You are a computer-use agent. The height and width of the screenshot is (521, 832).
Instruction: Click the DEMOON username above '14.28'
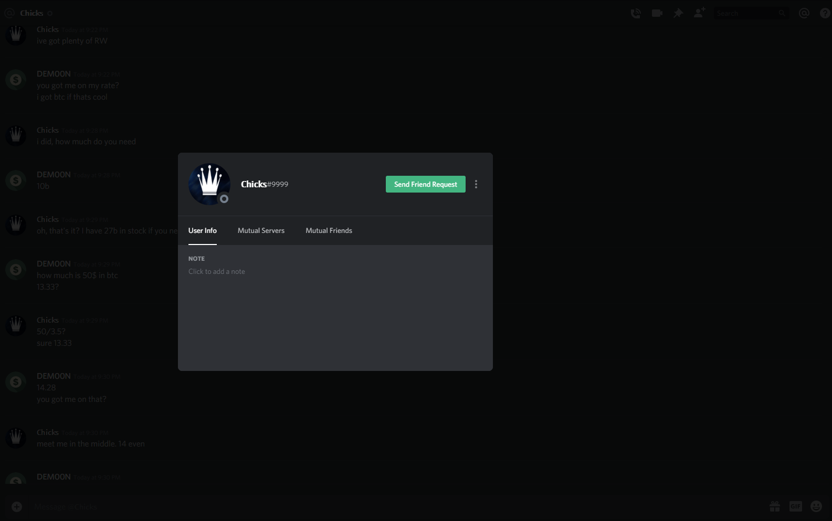(54, 376)
